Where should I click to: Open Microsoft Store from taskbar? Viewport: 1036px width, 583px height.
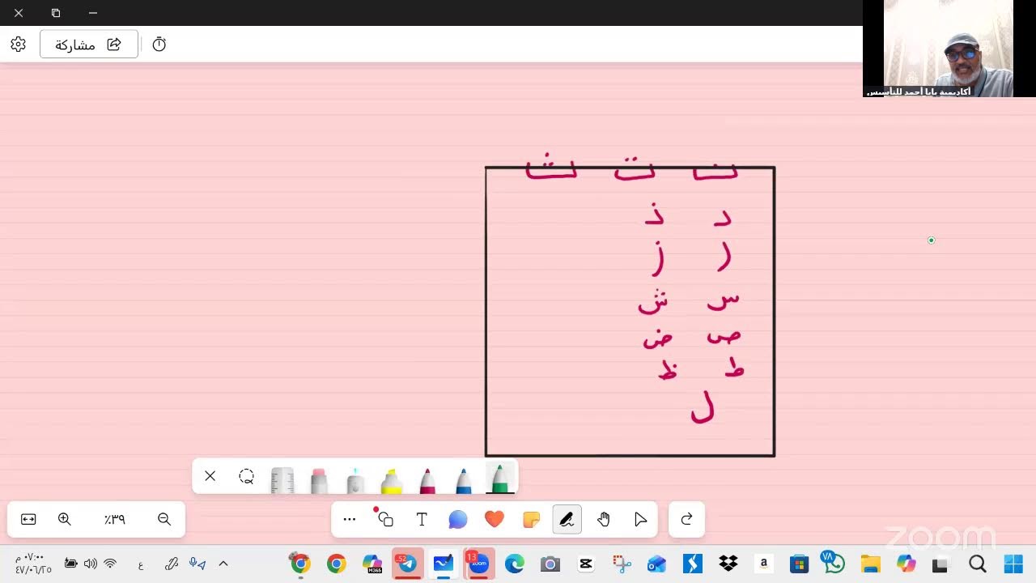point(799,564)
